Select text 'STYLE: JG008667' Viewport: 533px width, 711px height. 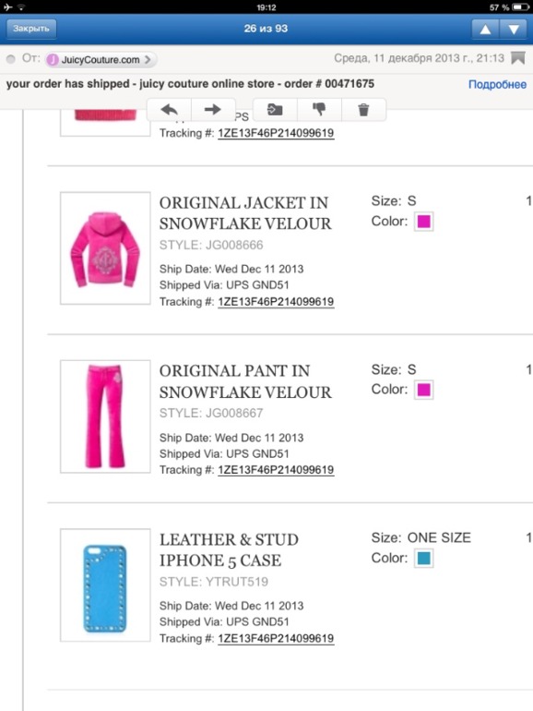click(211, 413)
